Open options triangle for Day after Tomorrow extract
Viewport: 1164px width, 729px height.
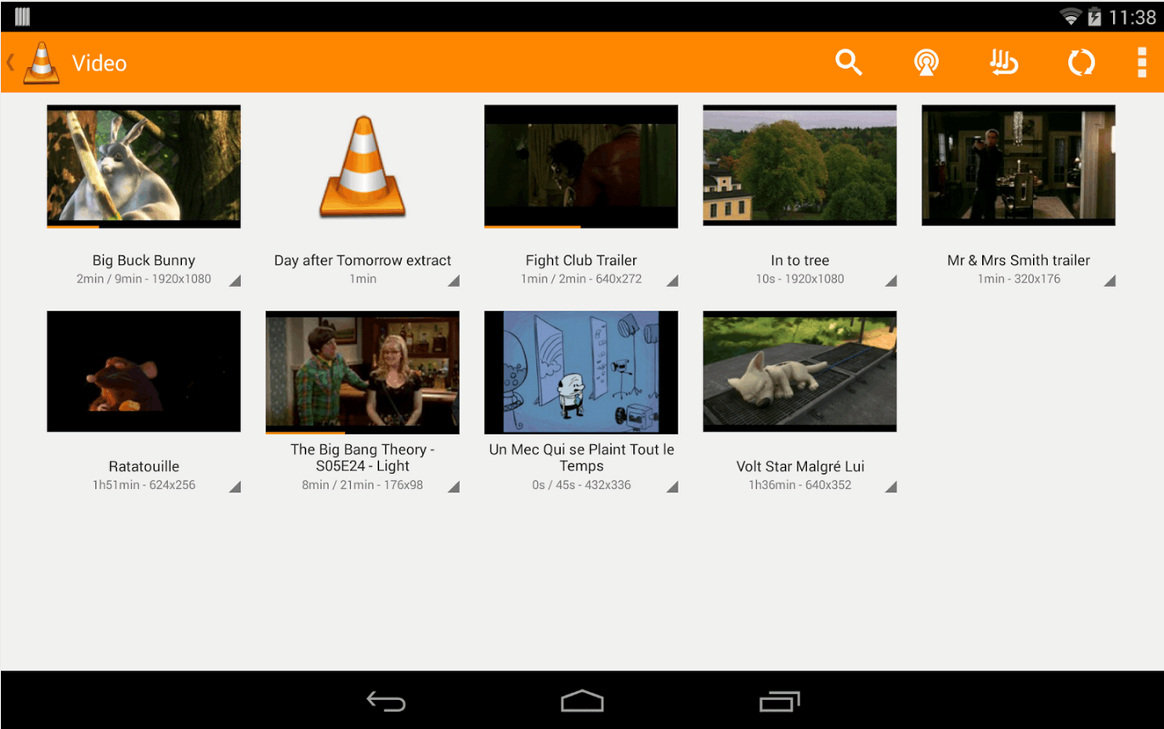[454, 280]
